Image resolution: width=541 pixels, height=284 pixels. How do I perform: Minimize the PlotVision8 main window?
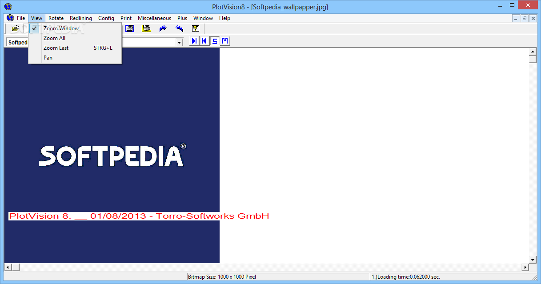tap(500, 5)
